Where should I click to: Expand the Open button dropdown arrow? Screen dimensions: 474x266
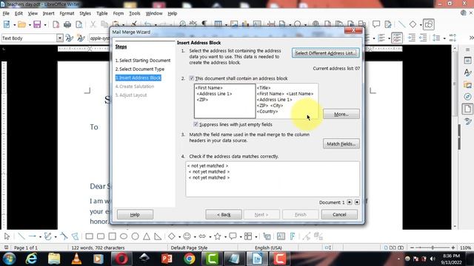click(x=30, y=24)
